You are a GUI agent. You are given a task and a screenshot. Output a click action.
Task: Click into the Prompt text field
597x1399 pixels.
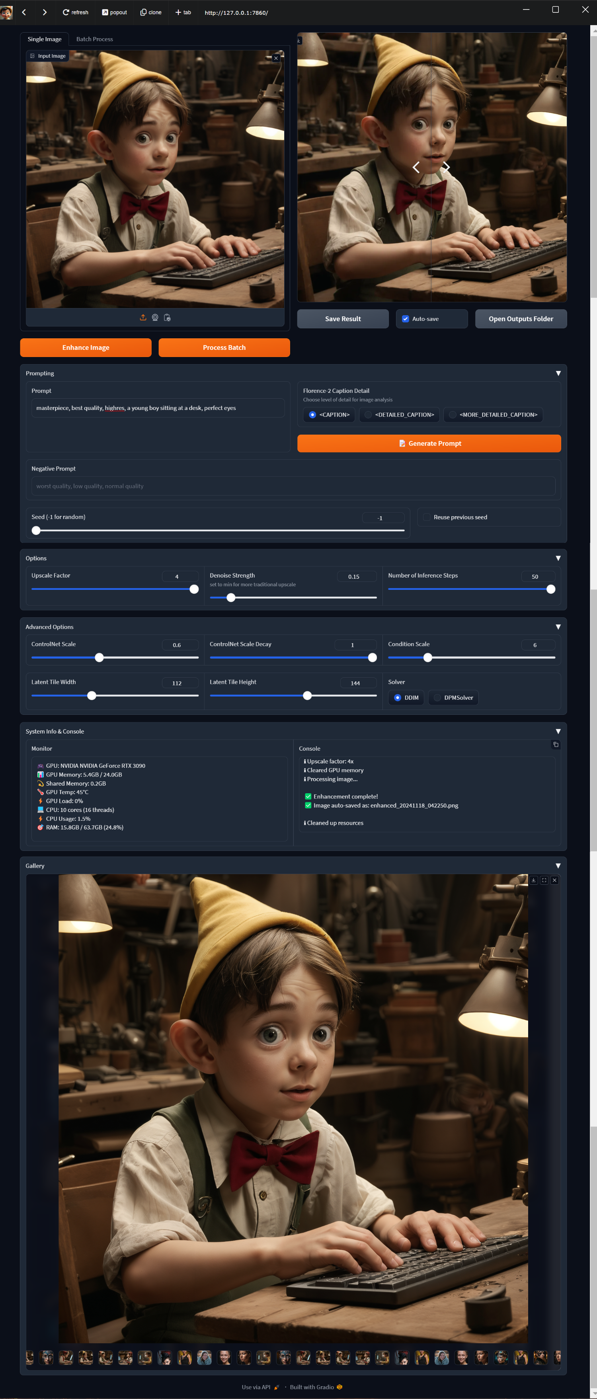pyautogui.click(x=158, y=408)
